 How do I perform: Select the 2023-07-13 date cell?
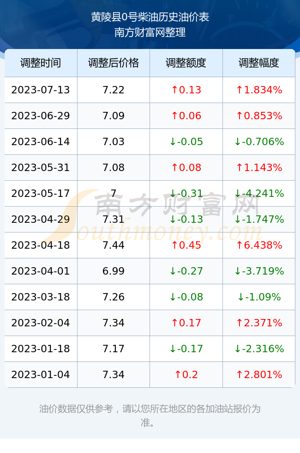[x=41, y=90]
